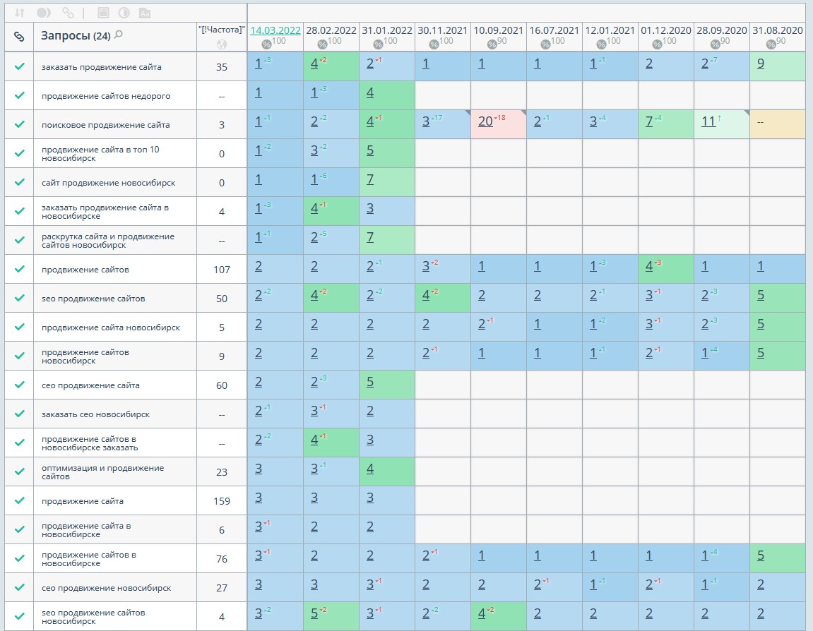Click the Запросы (24) column header

[x=75, y=36]
